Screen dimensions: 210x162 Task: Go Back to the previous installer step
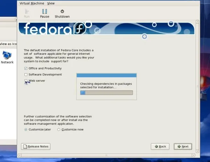(x=160, y=147)
